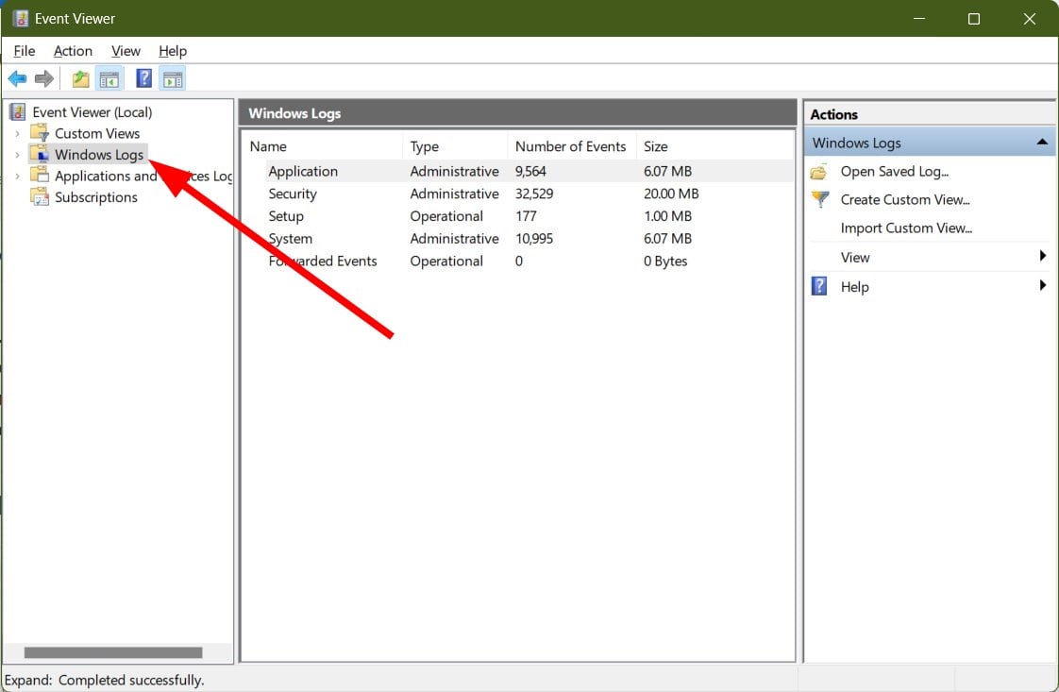Click the tree pane horizontal scrollbar
The width and height of the screenshot is (1059, 692).
click(x=113, y=652)
